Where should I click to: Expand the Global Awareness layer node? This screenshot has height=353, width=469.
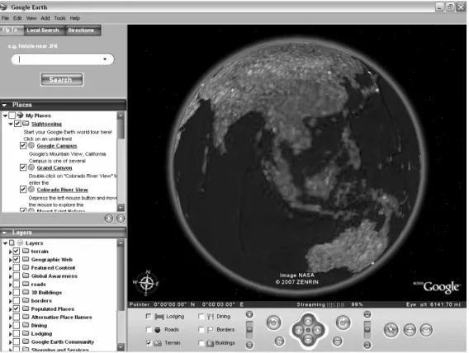(11, 276)
